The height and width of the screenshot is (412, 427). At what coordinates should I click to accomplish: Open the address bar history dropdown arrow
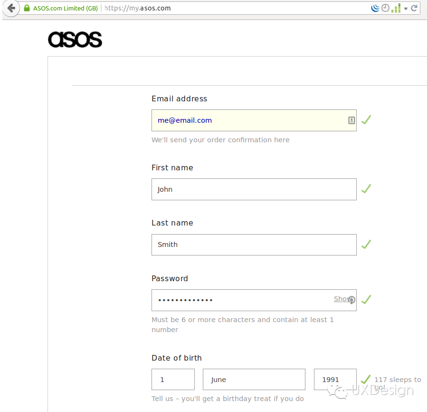[406, 9]
